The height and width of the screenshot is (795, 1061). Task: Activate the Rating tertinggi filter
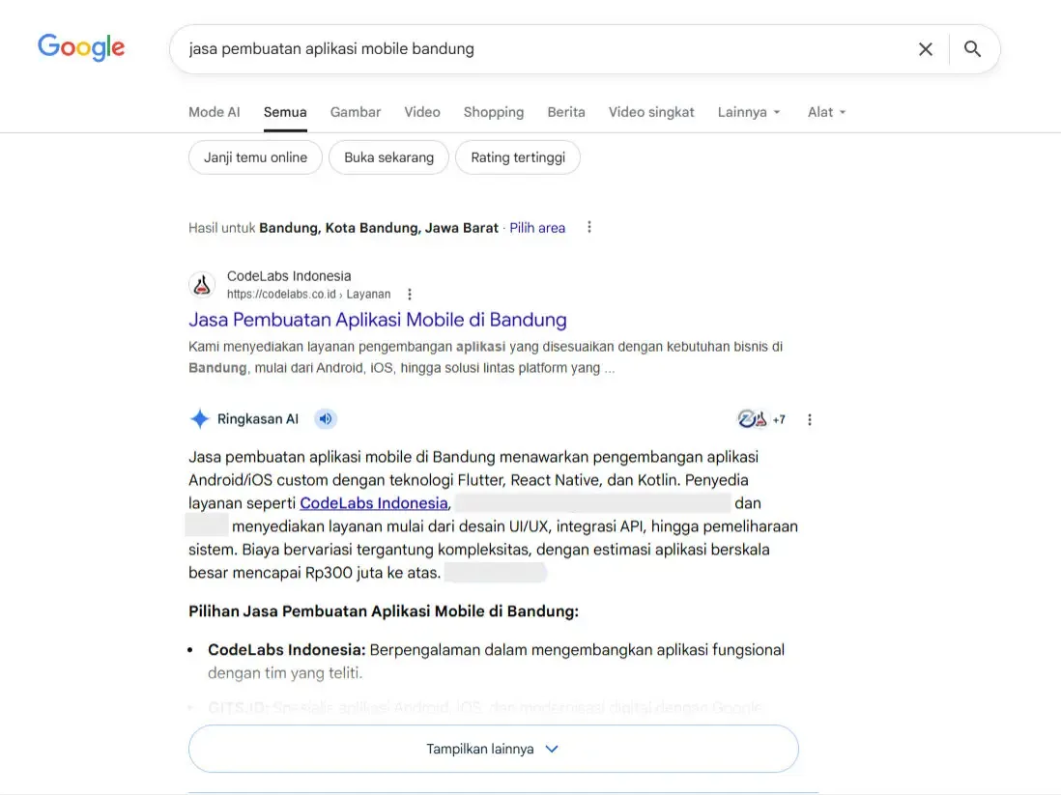(x=518, y=156)
